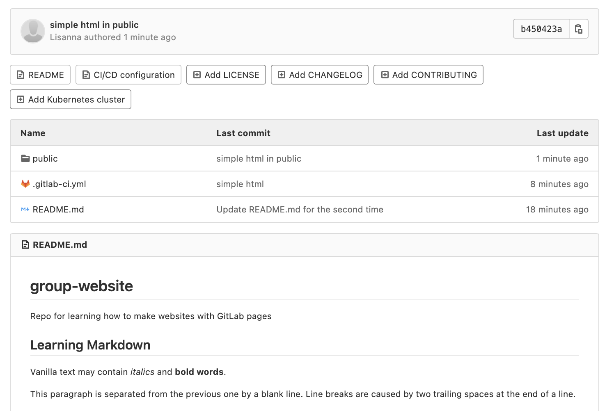Copy the commit SHA using the clipboard icon
Viewport: 614px width, 411px height.
coord(579,29)
